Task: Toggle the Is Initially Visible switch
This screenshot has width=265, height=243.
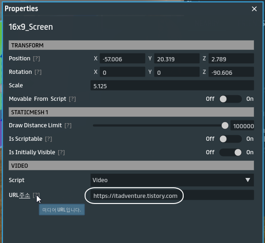Action: [231, 152]
